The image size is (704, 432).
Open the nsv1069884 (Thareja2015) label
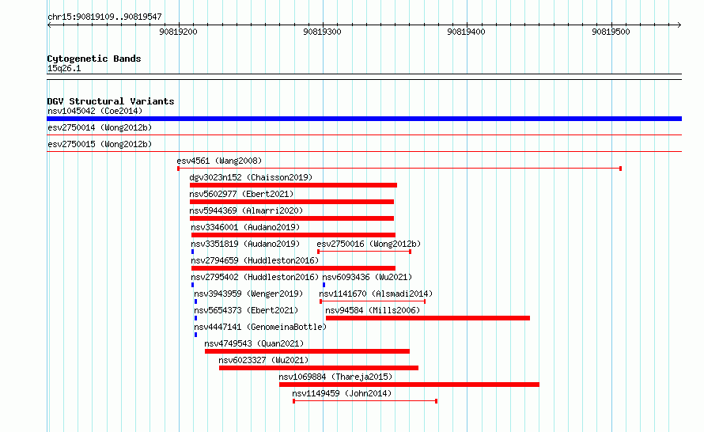(x=335, y=377)
